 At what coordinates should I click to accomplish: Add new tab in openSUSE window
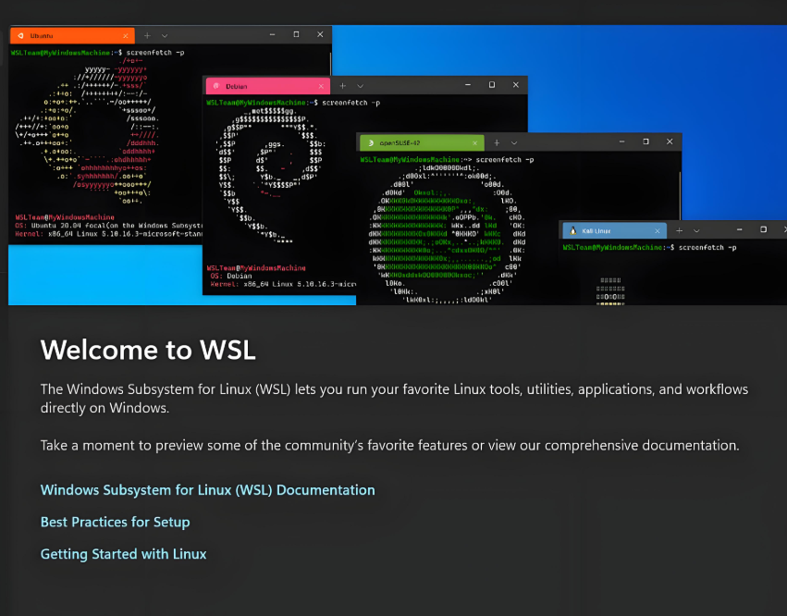[497, 143]
